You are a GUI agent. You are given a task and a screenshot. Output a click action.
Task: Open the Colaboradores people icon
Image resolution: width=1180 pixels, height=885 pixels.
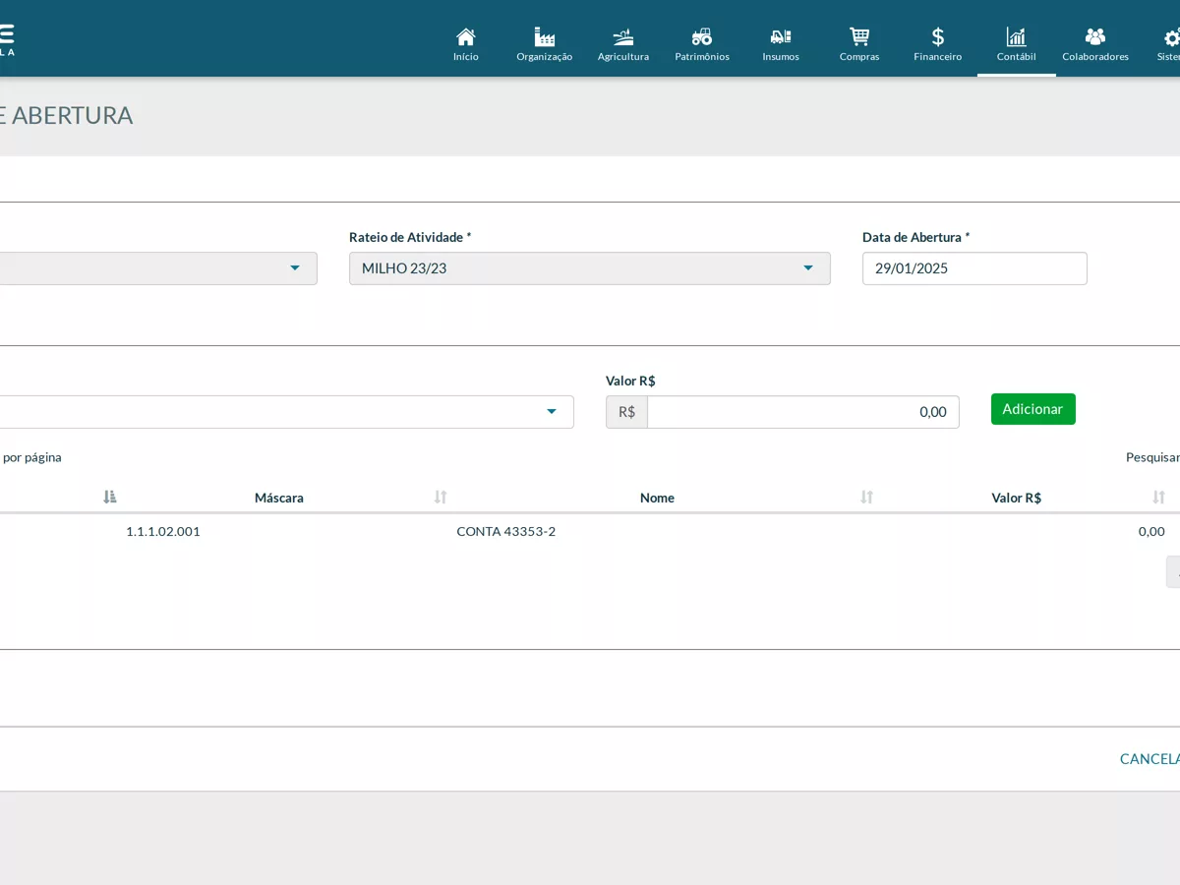(x=1095, y=37)
